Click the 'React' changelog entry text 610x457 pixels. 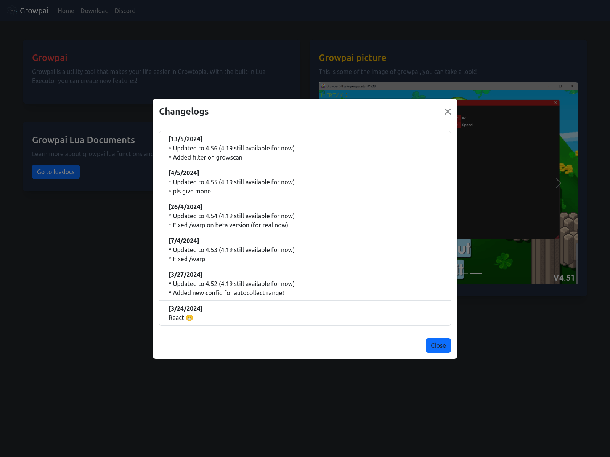[x=177, y=318]
